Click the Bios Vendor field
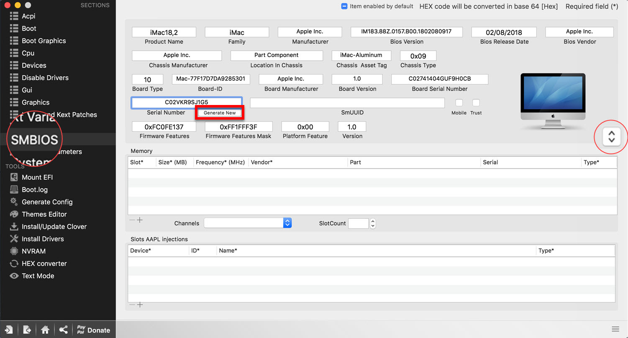 coord(579,32)
